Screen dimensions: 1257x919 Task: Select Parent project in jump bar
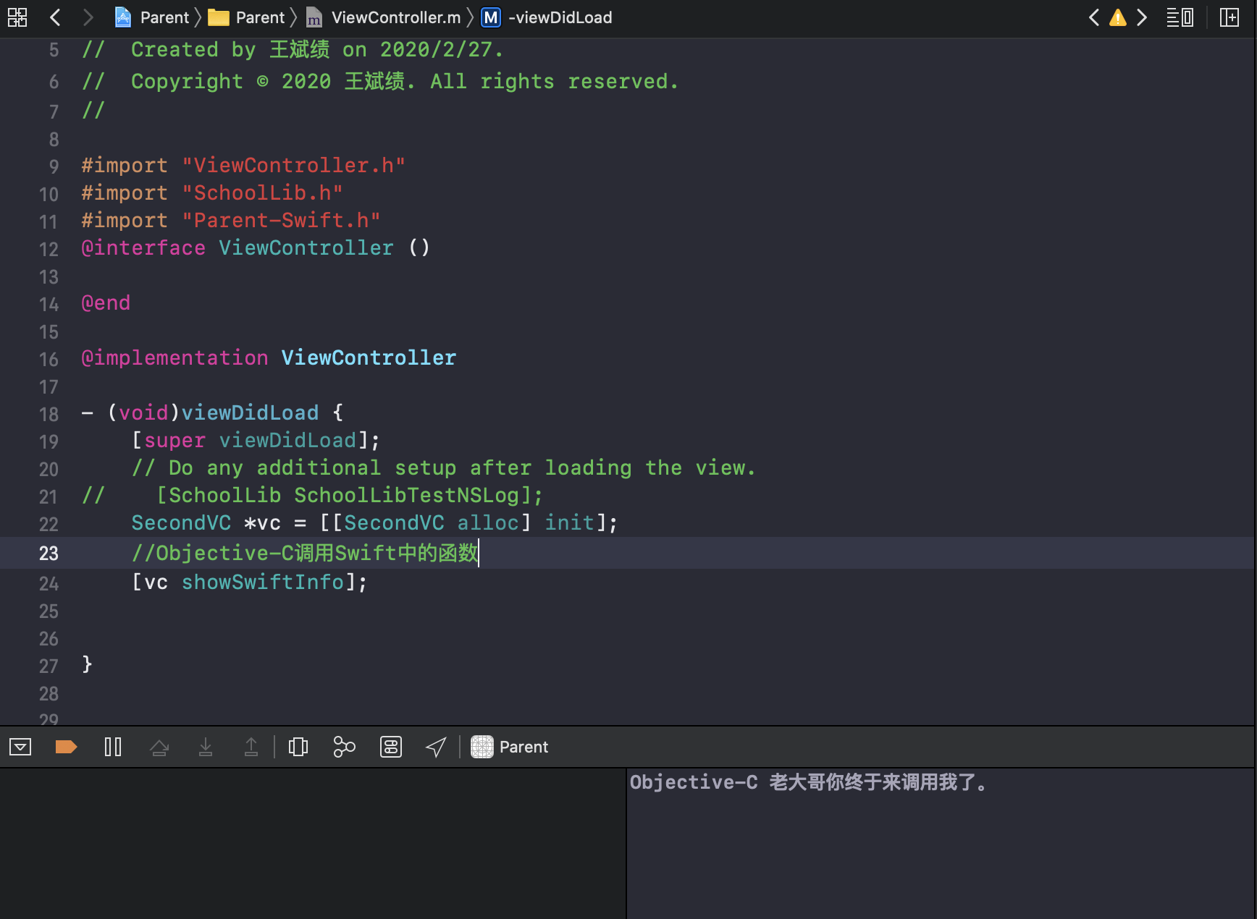point(152,17)
